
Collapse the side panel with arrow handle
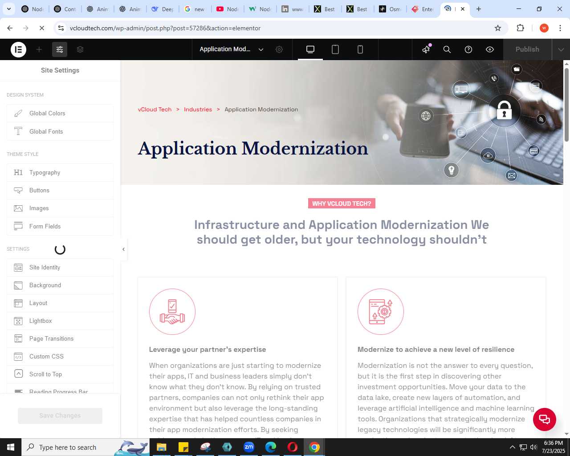coord(124,249)
